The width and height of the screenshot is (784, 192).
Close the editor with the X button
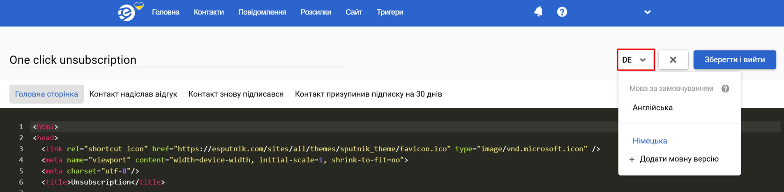pyautogui.click(x=673, y=60)
